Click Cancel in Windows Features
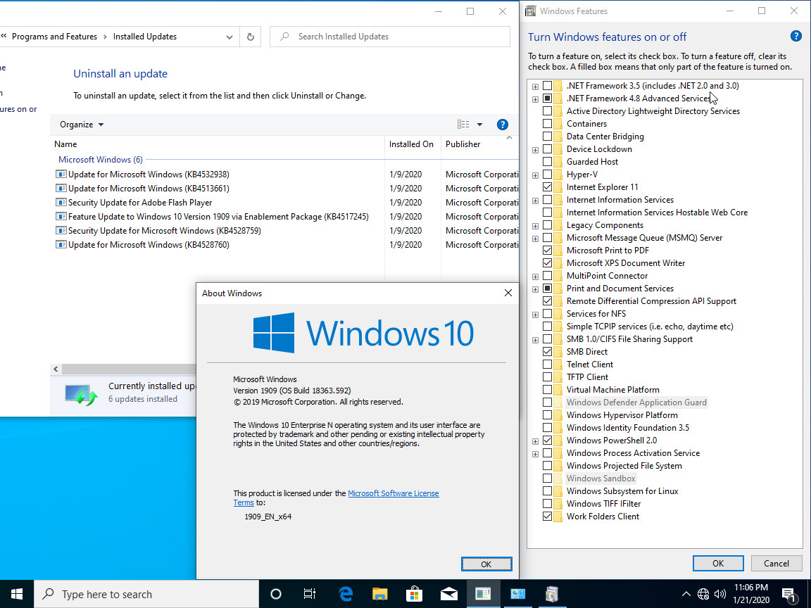 click(777, 563)
